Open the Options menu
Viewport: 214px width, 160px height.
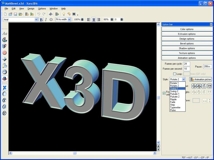pos(42,9)
